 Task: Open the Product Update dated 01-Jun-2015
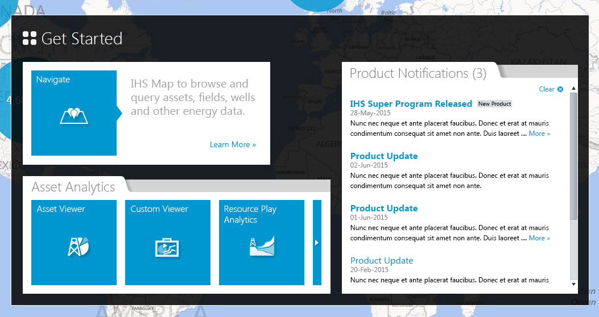click(384, 208)
